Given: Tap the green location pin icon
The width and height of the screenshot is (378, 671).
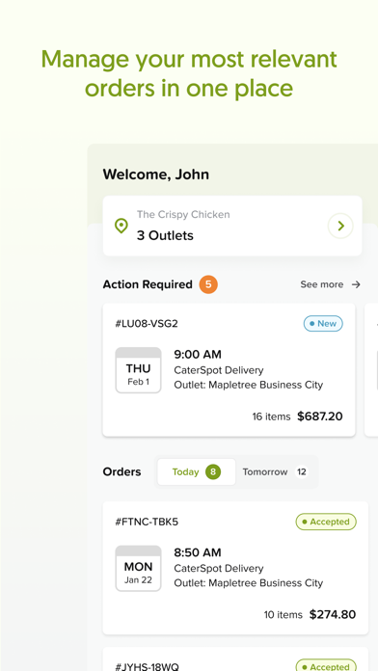Looking at the screenshot, I should click(121, 226).
